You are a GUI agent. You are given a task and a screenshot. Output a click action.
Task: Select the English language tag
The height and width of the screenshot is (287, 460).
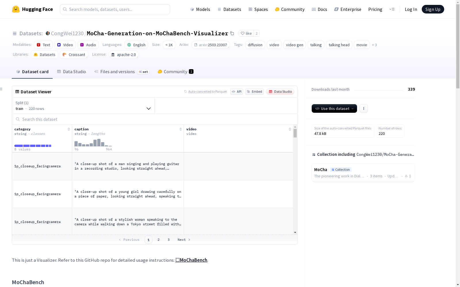pos(136,45)
